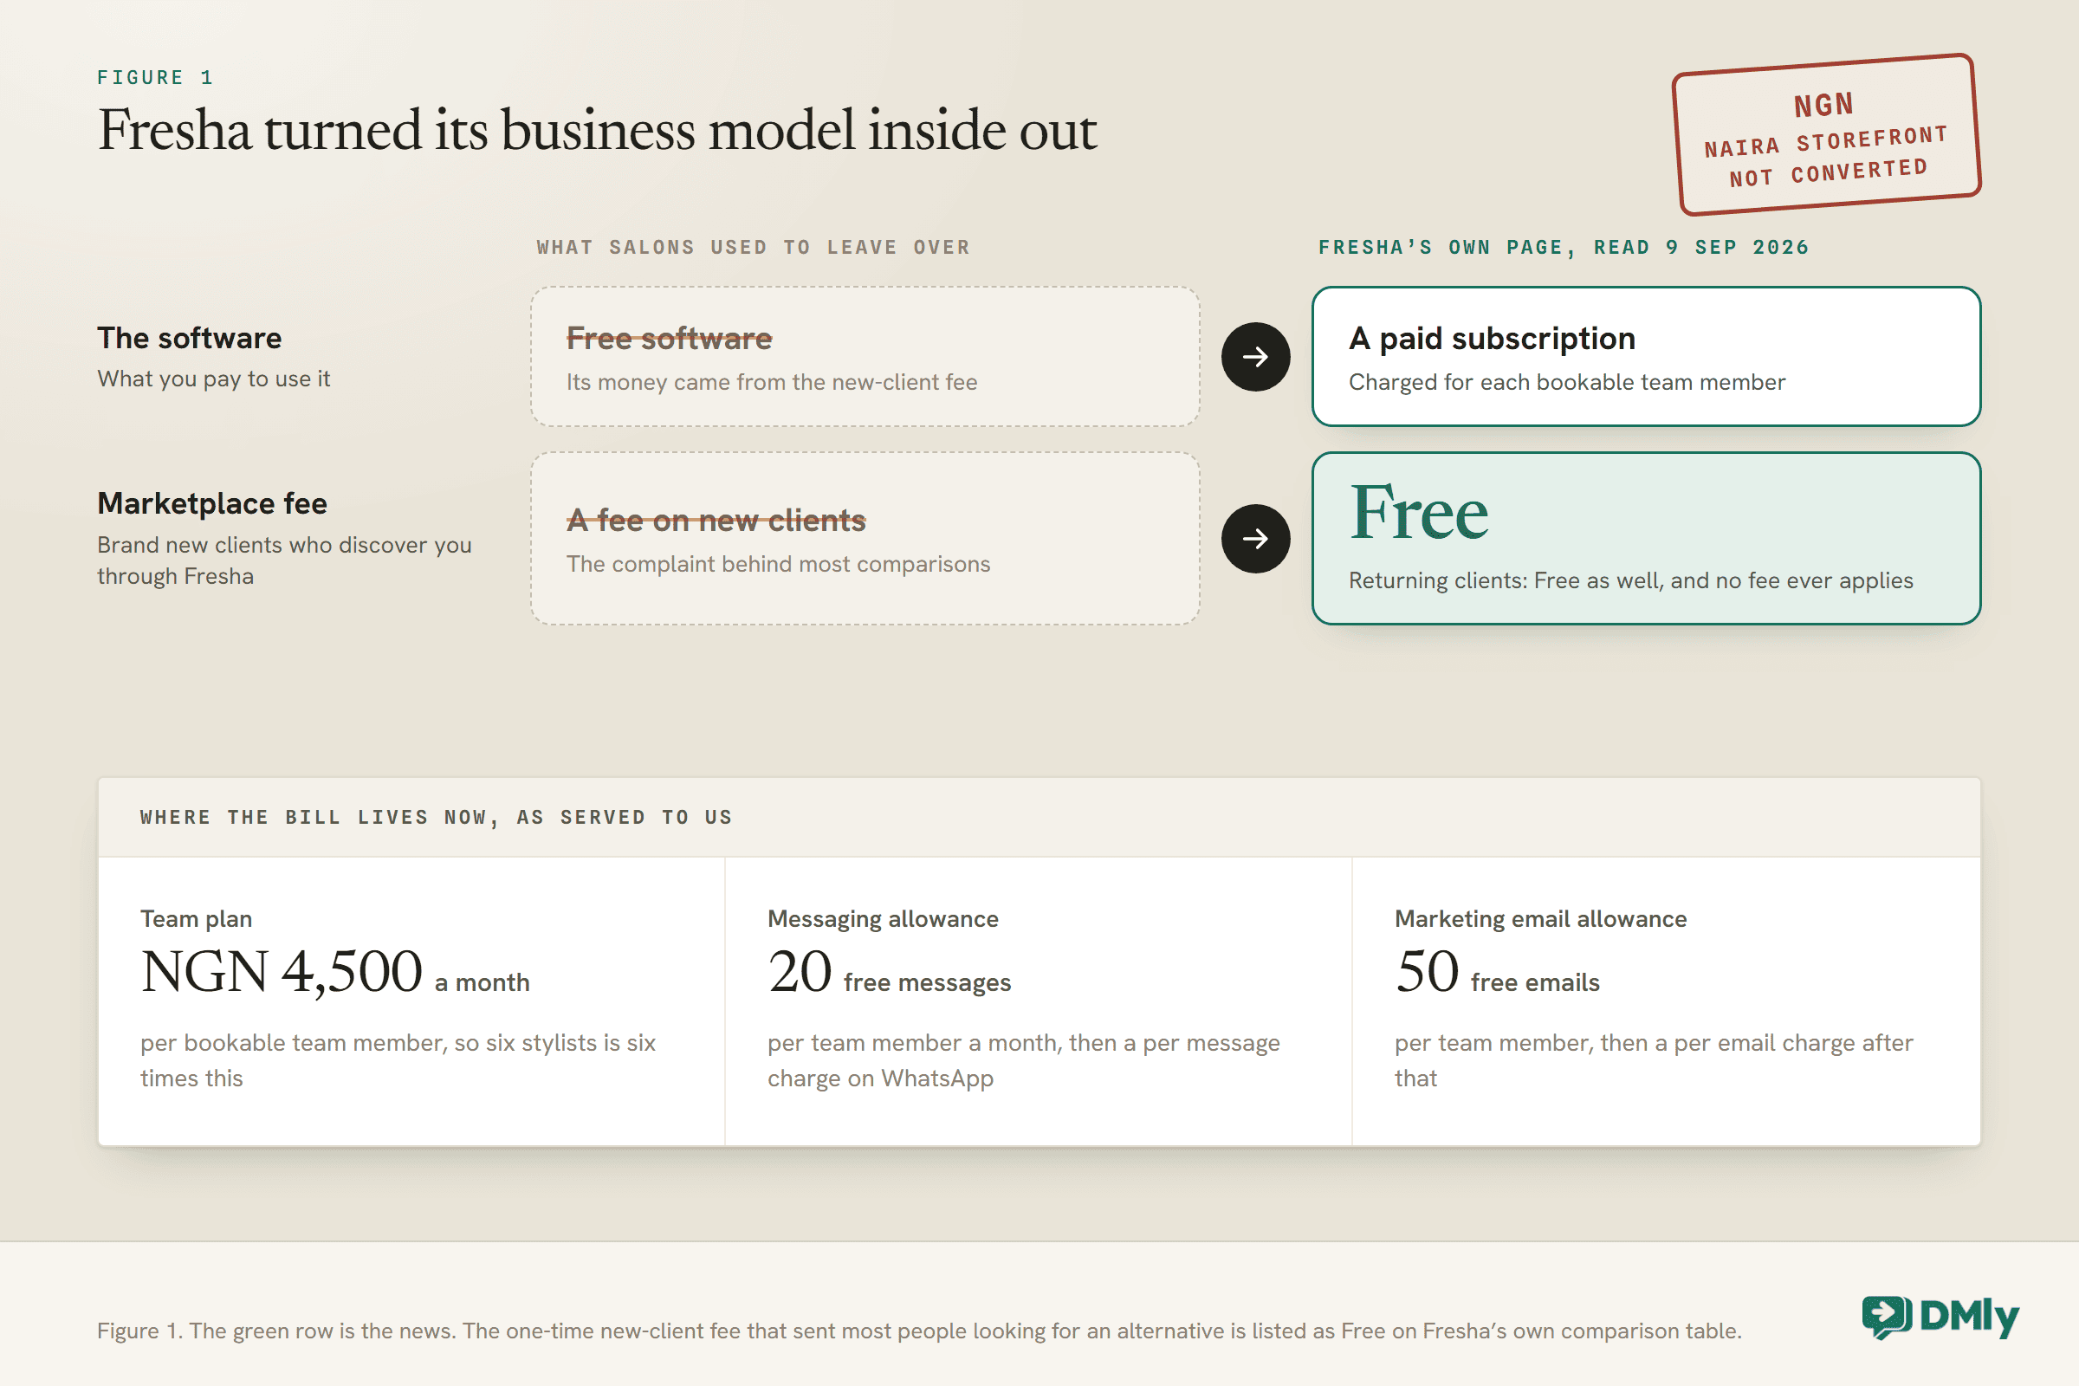Click 'What salons used to leave over' header
This screenshot has width=2079, height=1386.
753,248
